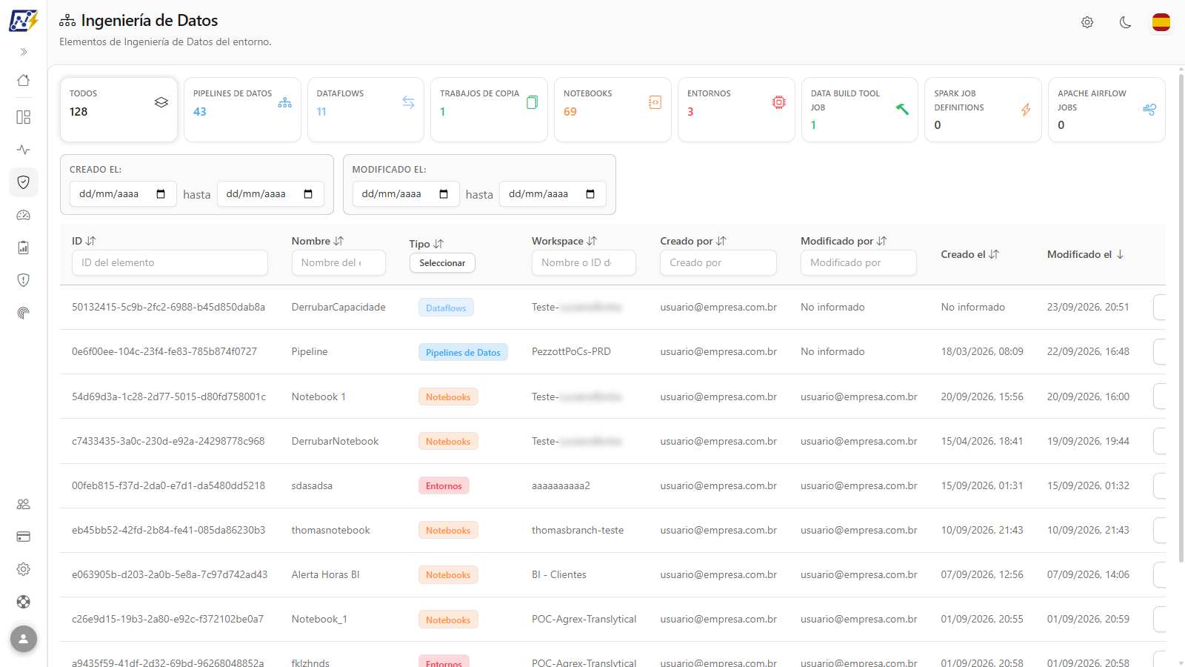The height and width of the screenshot is (667, 1185).
Task: Focus the Modificado por filter field
Action: 858,263
